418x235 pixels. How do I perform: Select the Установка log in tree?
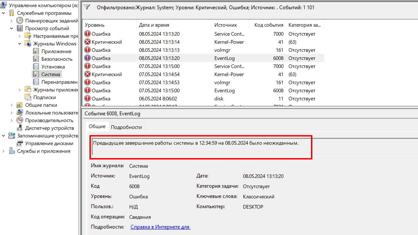tap(53, 66)
